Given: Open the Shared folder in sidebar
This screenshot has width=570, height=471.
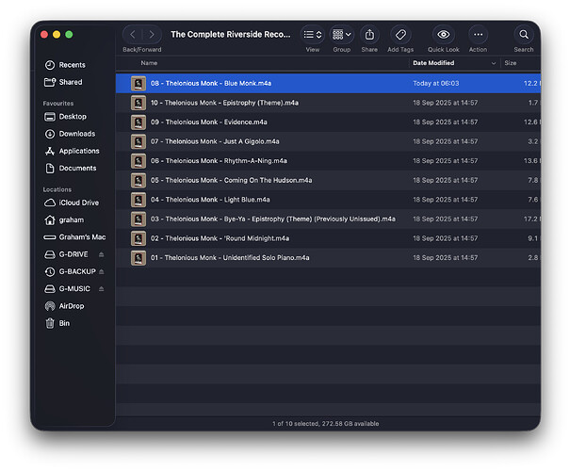Looking at the screenshot, I should pos(63,82).
